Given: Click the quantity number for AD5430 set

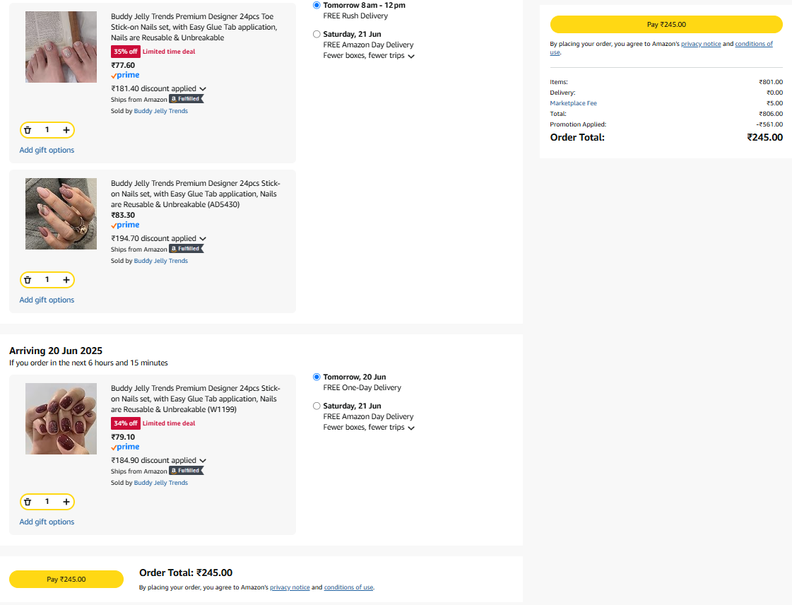Looking at the screenshot, I should click(47, 279).
